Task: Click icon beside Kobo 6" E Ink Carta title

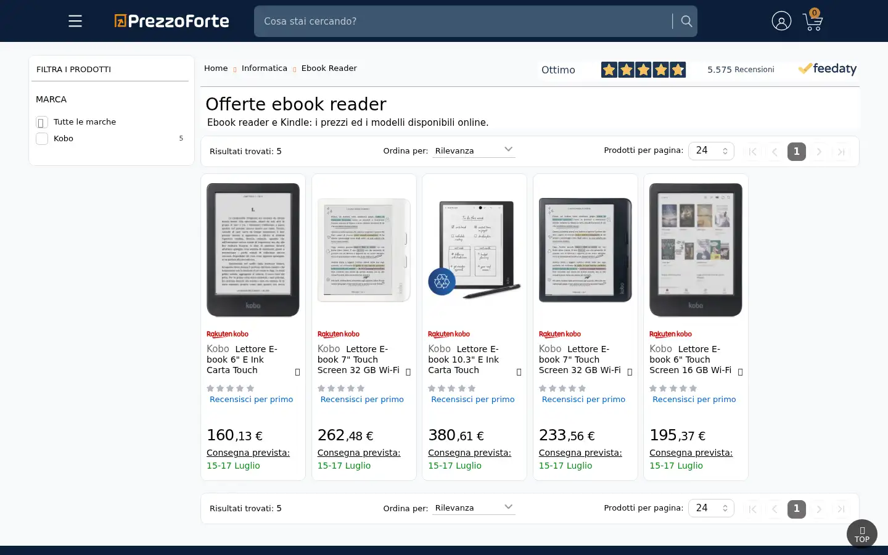Action: click(x=297, y=372)
